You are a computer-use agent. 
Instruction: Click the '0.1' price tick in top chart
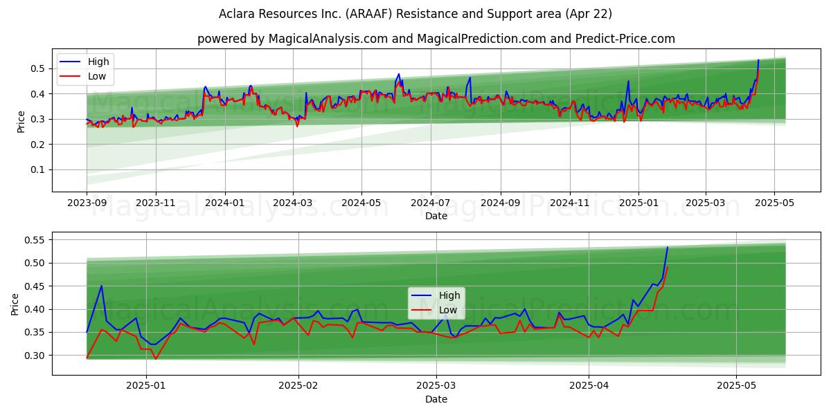pos(38,169)
